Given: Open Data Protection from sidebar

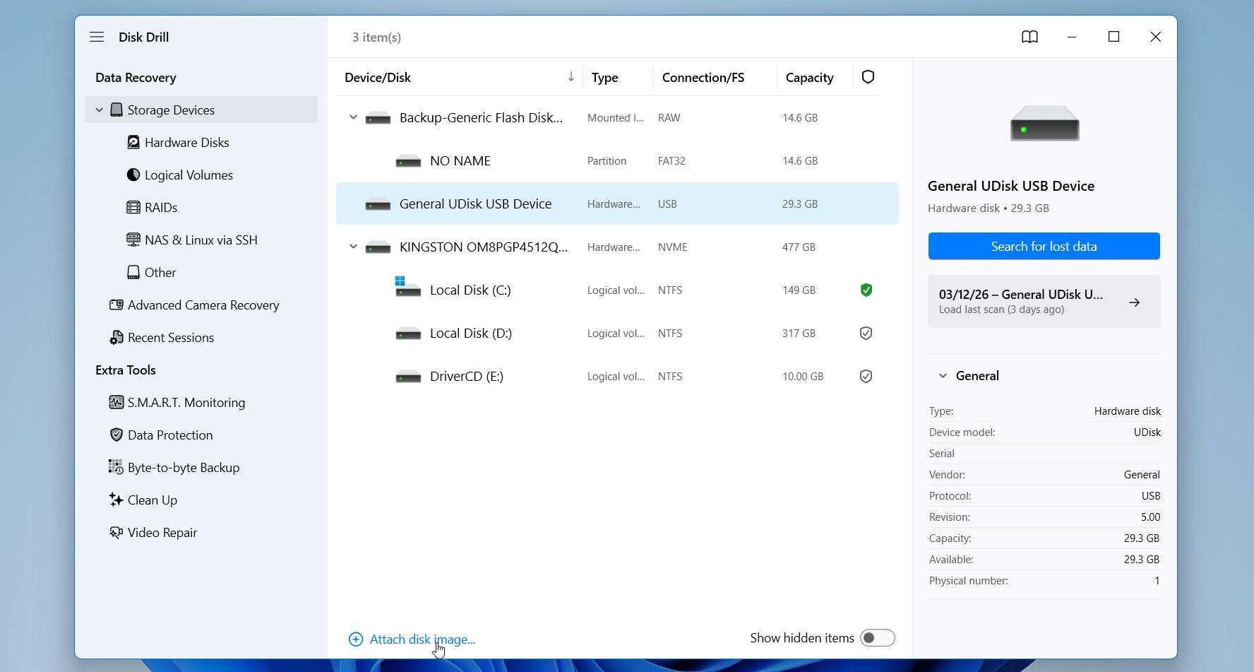Looking at the screenshot, I should pos(169,435).
